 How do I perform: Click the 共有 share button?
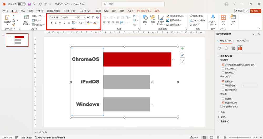[x=255, y=11]
